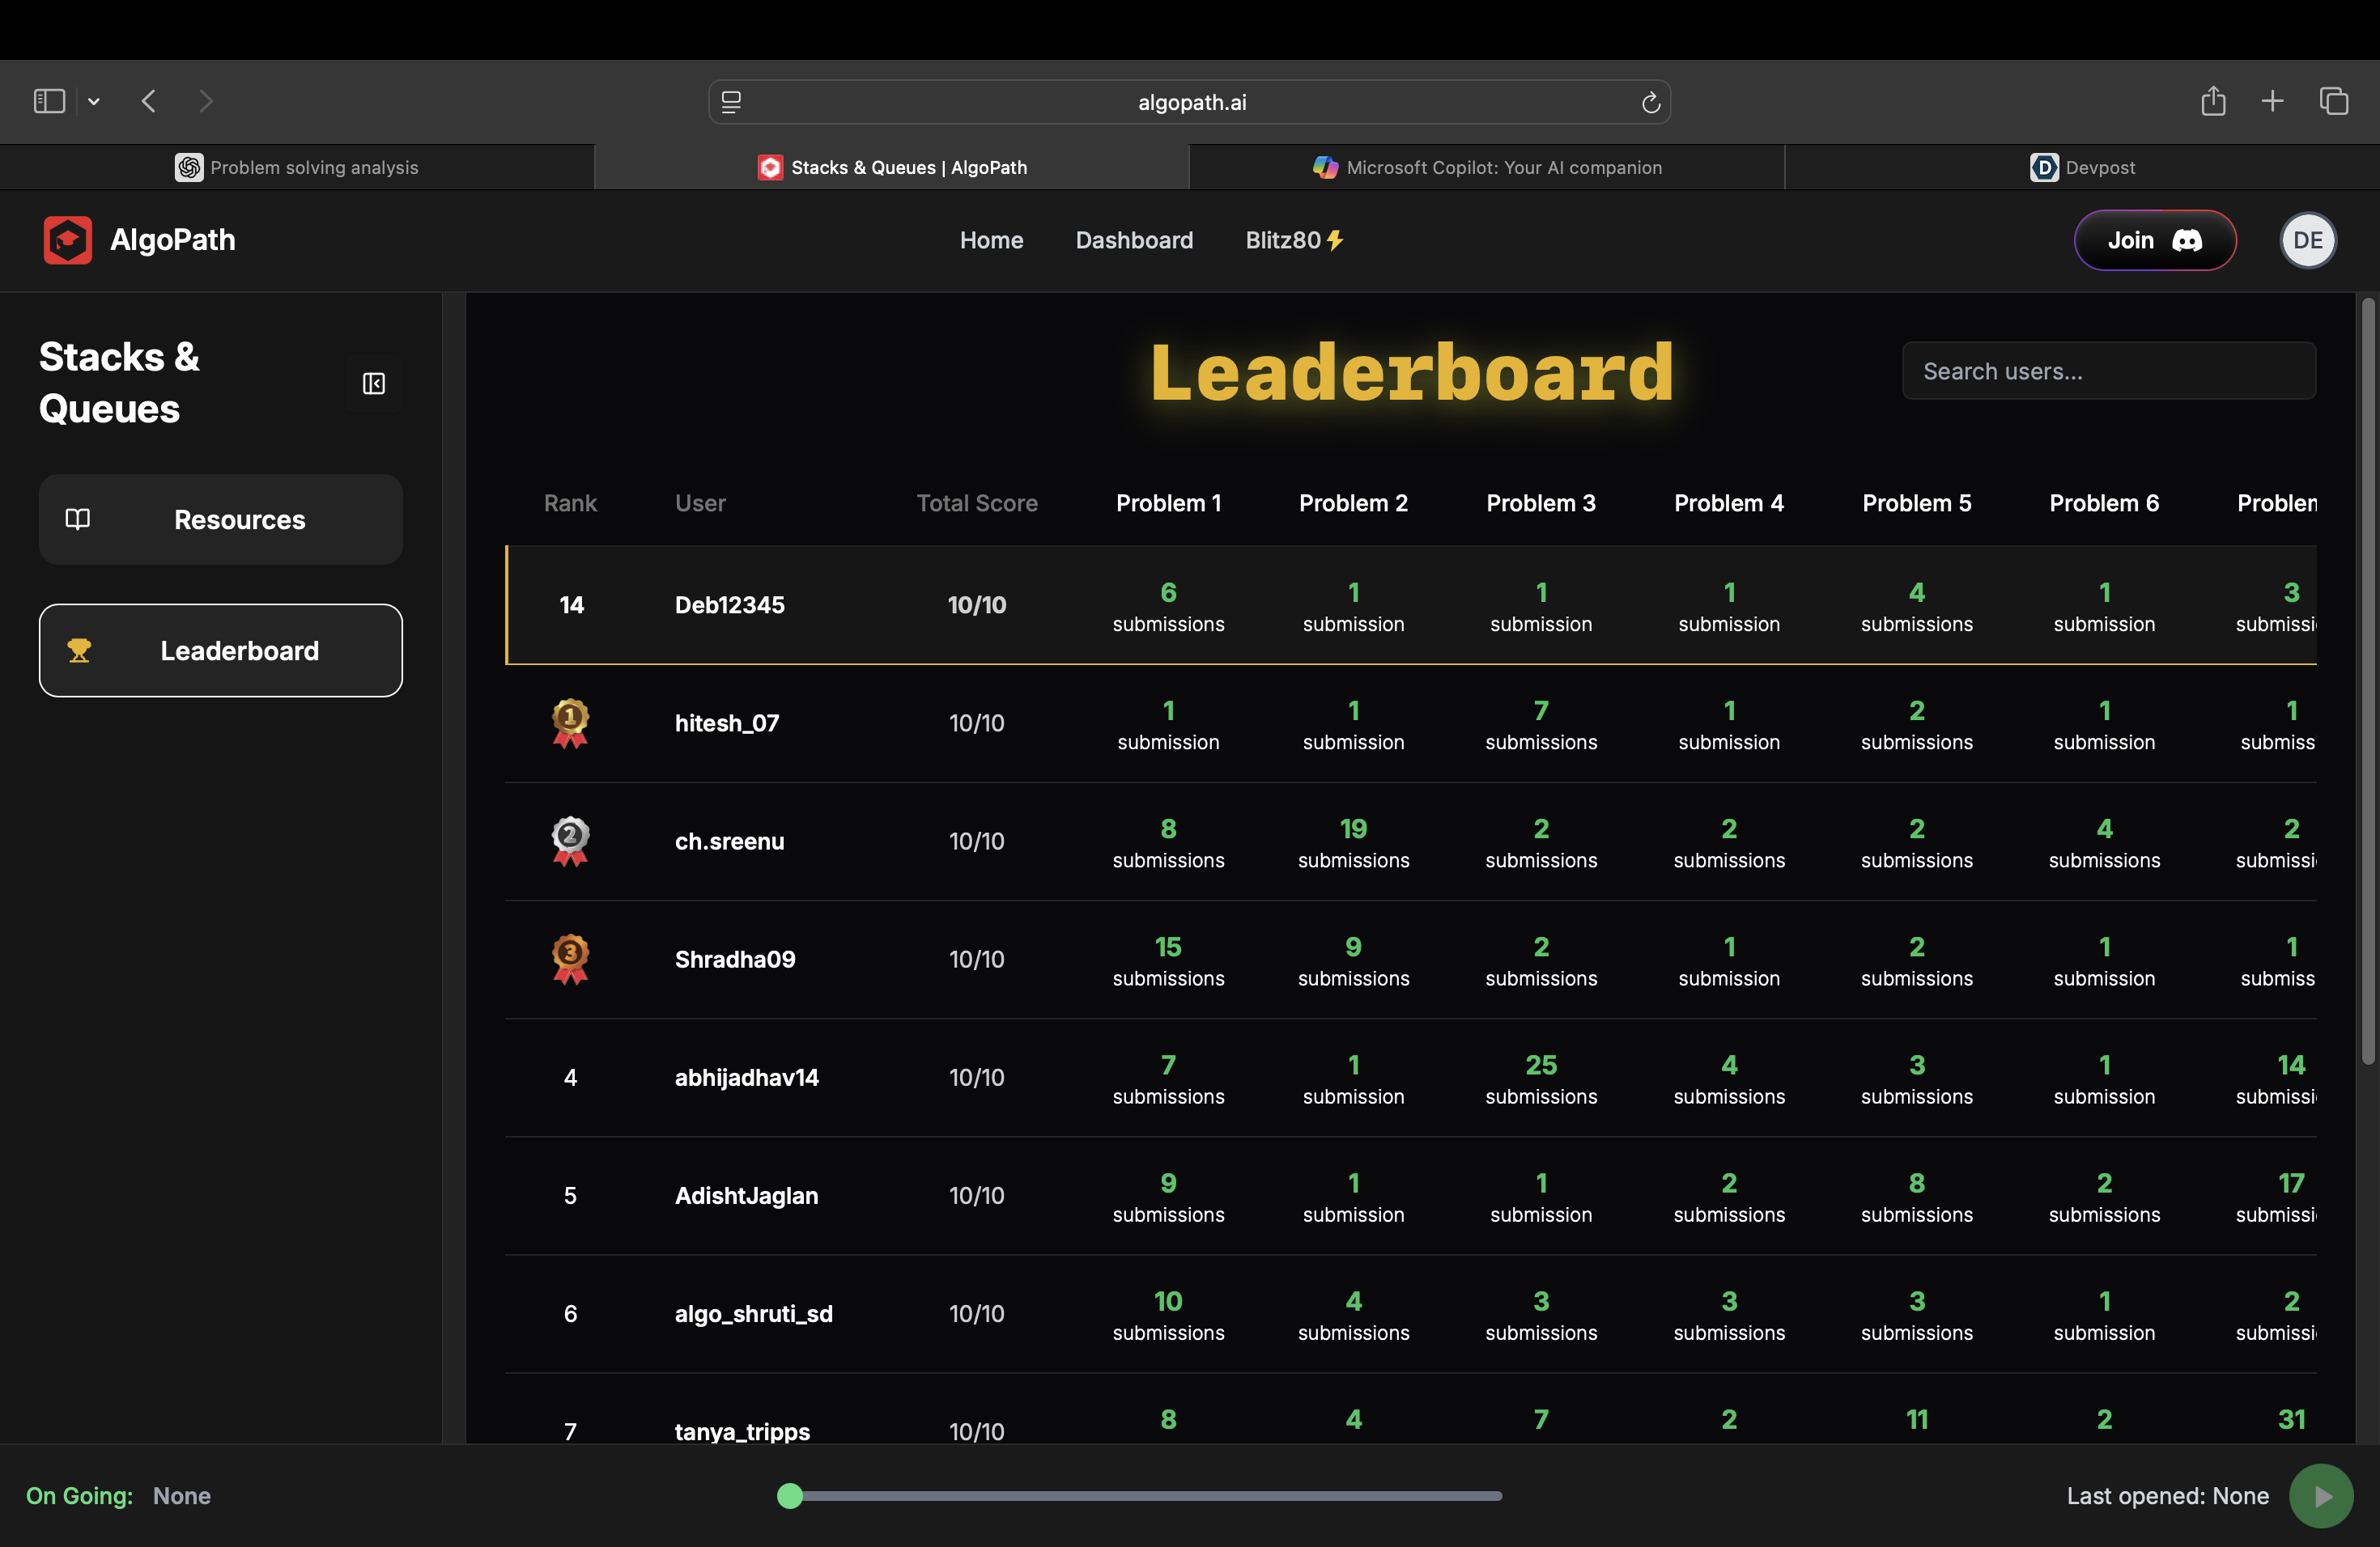Collapse the Stacks & Queues sidebar panel

point(374,384)
